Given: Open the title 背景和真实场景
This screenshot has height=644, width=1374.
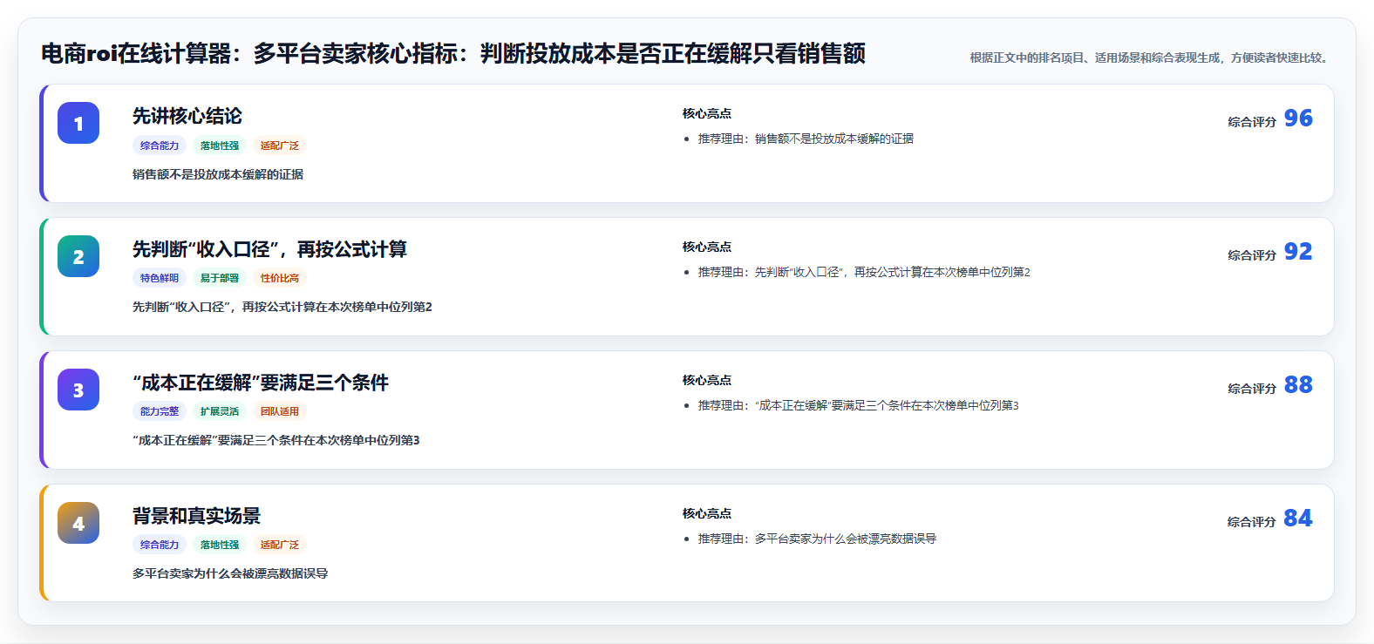Looking at the screenshot, I should click(196, 516).
